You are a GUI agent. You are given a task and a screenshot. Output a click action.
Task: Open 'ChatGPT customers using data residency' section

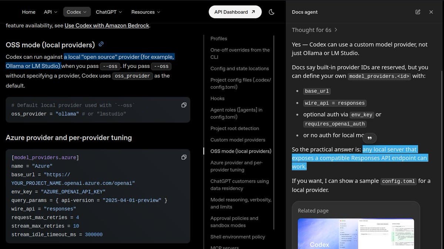tap(240, 185)
